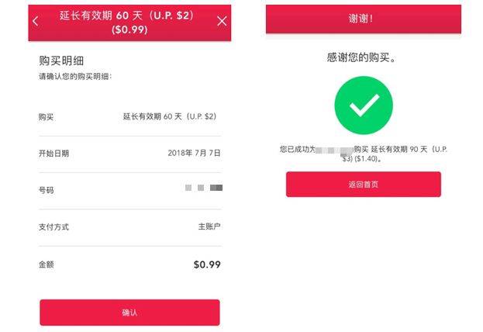The height and width of the screenshot is (332, 483).
Task: Click the start date 2018年7月7日
Action: 194,153
